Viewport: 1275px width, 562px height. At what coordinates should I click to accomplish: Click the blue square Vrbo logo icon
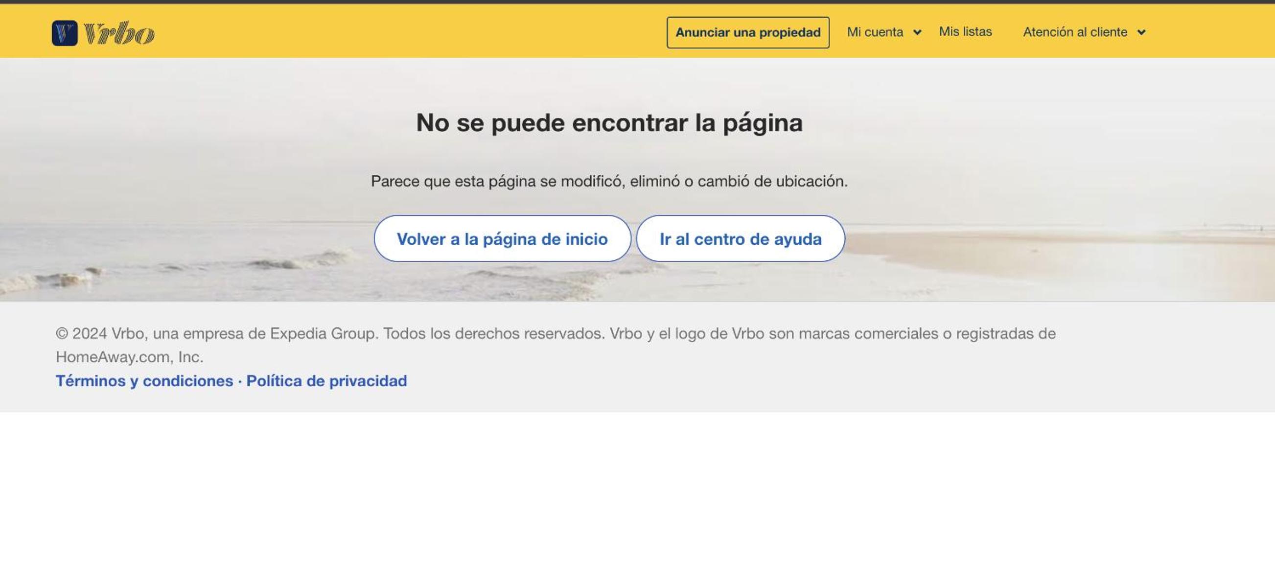64,33
